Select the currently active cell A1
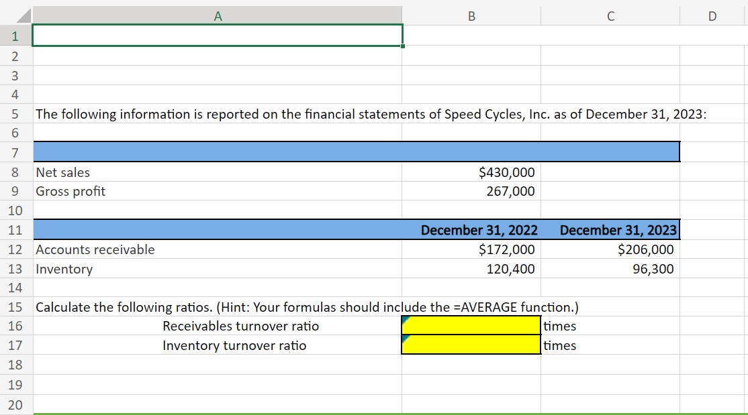This screenshot has width=748, height=415. click(x=218, y=36)
